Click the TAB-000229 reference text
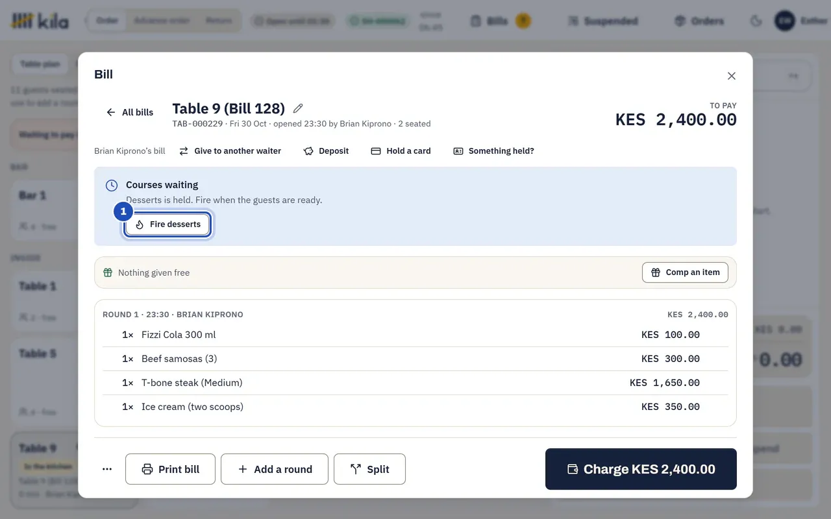831x519 pixels. [197, 124]
